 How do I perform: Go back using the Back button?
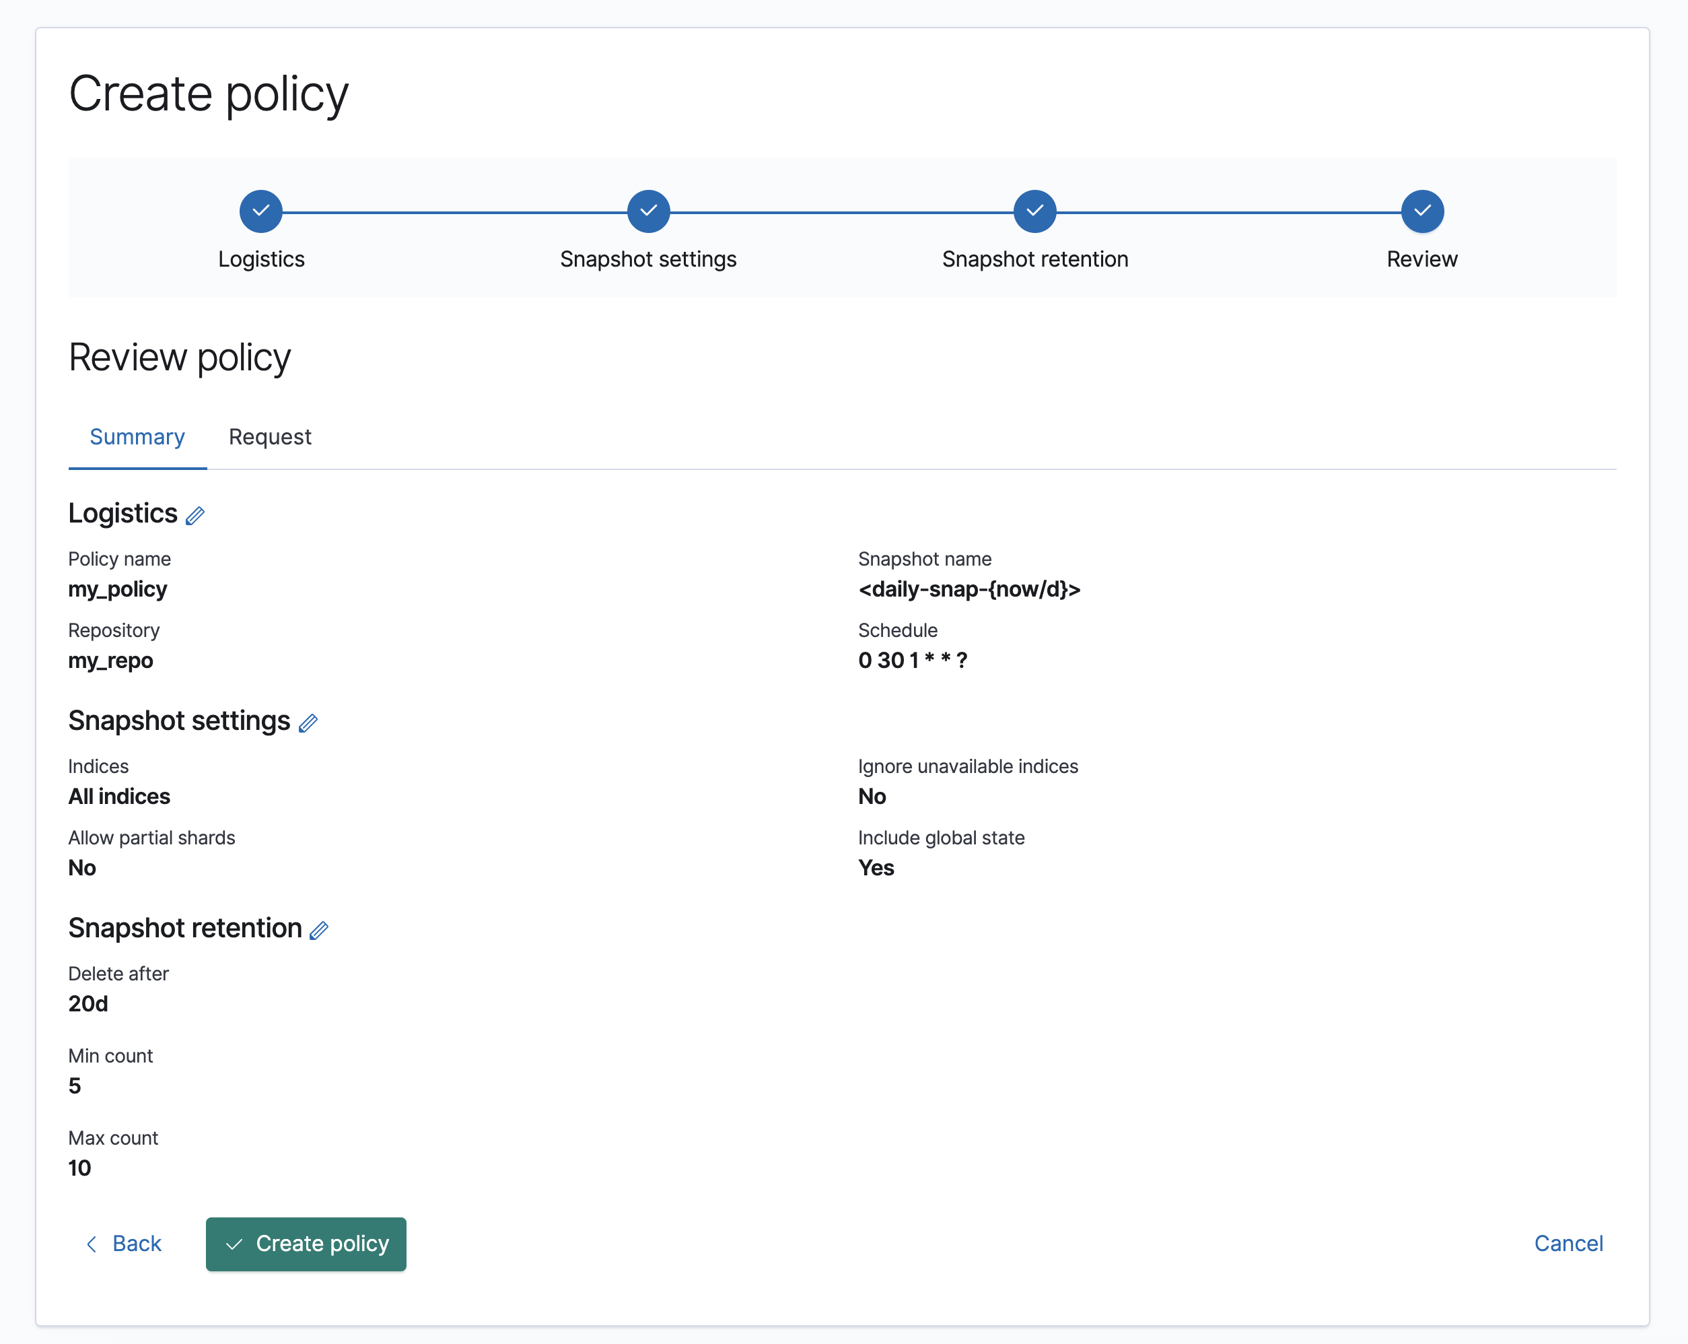click(x=136, y=1244)
